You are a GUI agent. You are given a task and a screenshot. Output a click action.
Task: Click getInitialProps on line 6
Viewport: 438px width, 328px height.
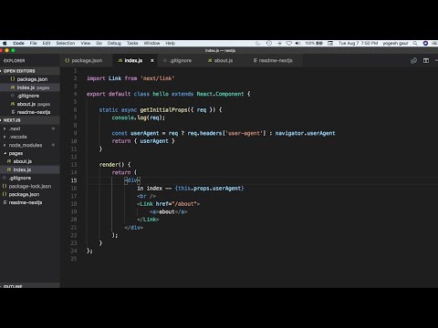(163, 109)
